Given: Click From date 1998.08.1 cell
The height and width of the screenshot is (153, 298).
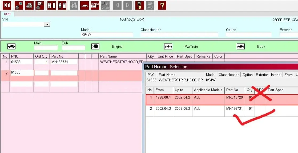Looking at the screenshot, I should [163, 97].
